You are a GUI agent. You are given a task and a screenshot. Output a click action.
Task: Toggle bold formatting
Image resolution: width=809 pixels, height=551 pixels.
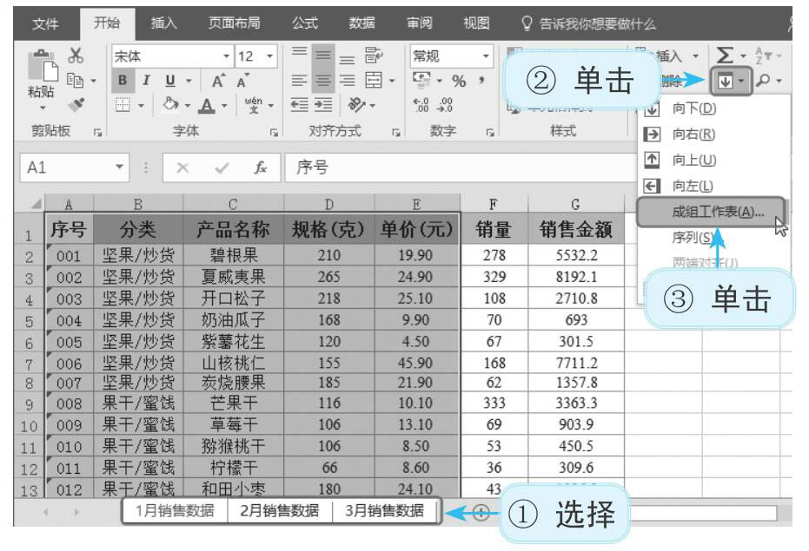[124, 81]
